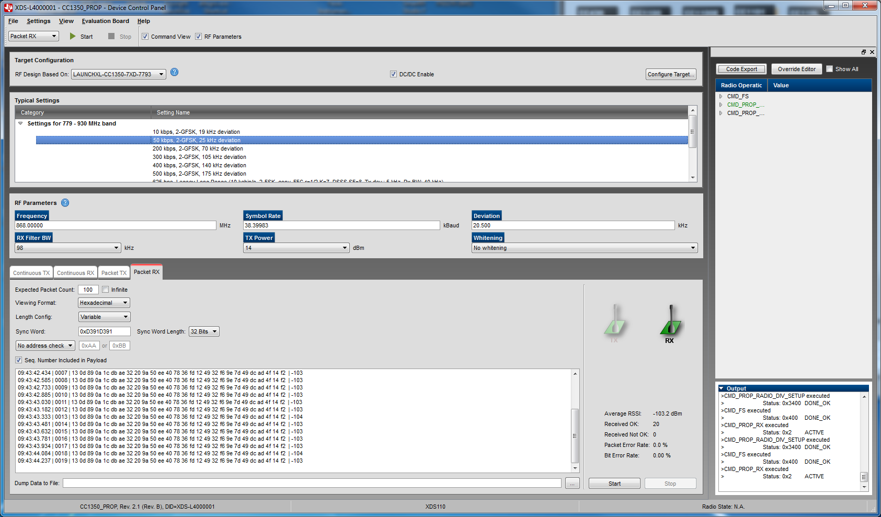Switch to the Continuous TX tab
Viewport: 881px width, 517px height.
31,273
